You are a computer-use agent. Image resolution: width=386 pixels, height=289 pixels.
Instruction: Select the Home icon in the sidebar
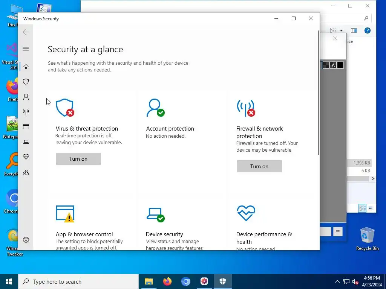26,67
